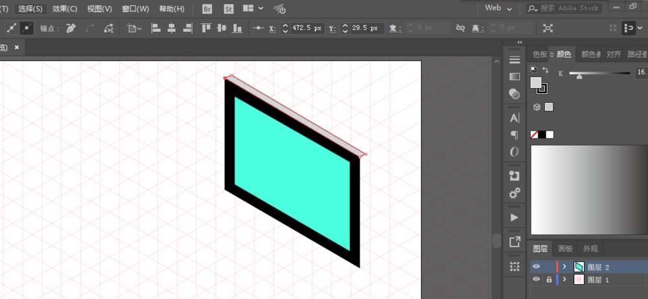The height and width of the screenshot is (299, 648).
Task: Open the 选择(S) menu
Action: 30,8
